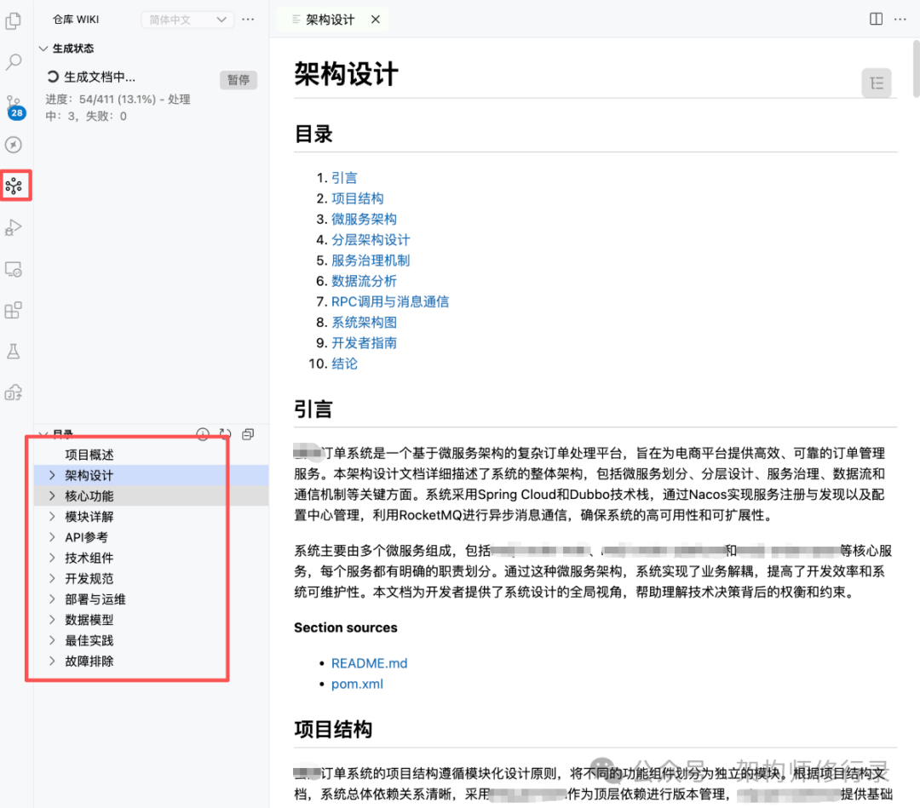Follow the RPC调用与消息通信 link
The image size is (920, 808).
(x=390, y=301)
